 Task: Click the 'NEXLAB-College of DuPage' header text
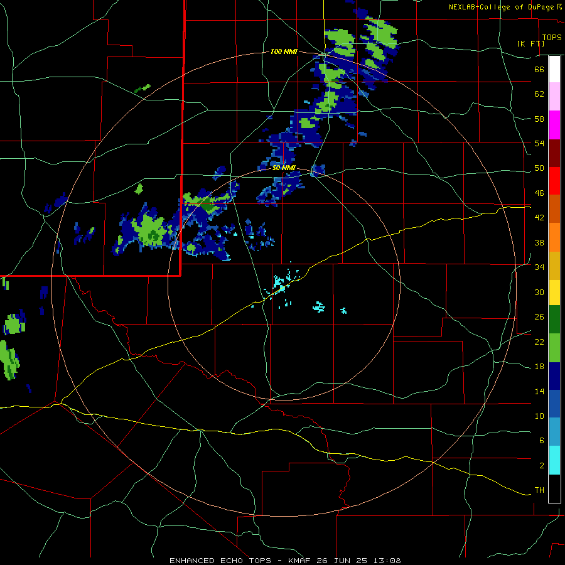(x=501, y=7)
